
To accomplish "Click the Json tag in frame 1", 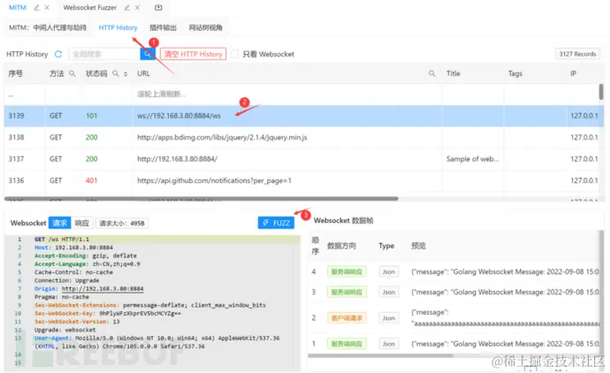I will tap(389, 344).
